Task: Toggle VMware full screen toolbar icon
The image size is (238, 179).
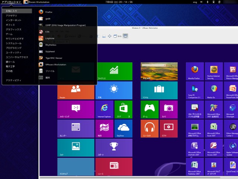Action: [x=109, y=36]
